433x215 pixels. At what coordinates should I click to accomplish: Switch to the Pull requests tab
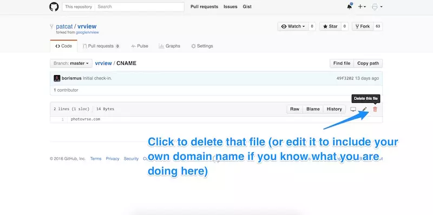(x=101, y=46)
